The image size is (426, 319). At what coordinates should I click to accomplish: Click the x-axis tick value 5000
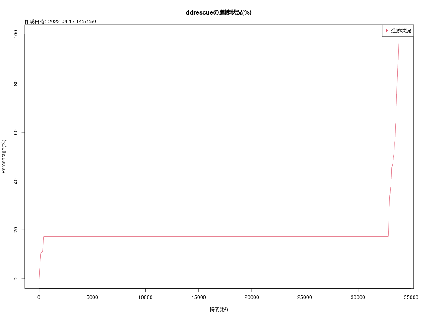pyautogui.click(x=92, y=297)
